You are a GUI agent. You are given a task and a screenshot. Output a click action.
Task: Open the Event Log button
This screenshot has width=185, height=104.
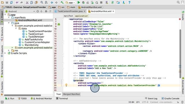(x=151, y=99)
